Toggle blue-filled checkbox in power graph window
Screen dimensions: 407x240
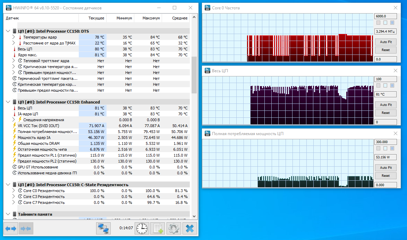(x=392, y=149)
